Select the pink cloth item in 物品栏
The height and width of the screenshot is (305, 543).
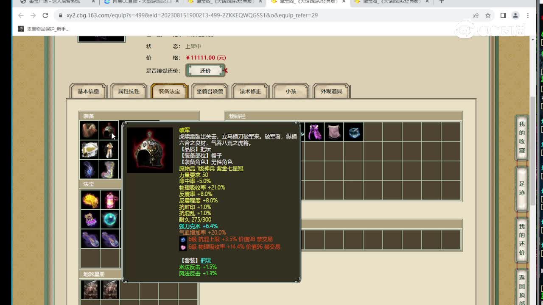[x=334, y=132]
